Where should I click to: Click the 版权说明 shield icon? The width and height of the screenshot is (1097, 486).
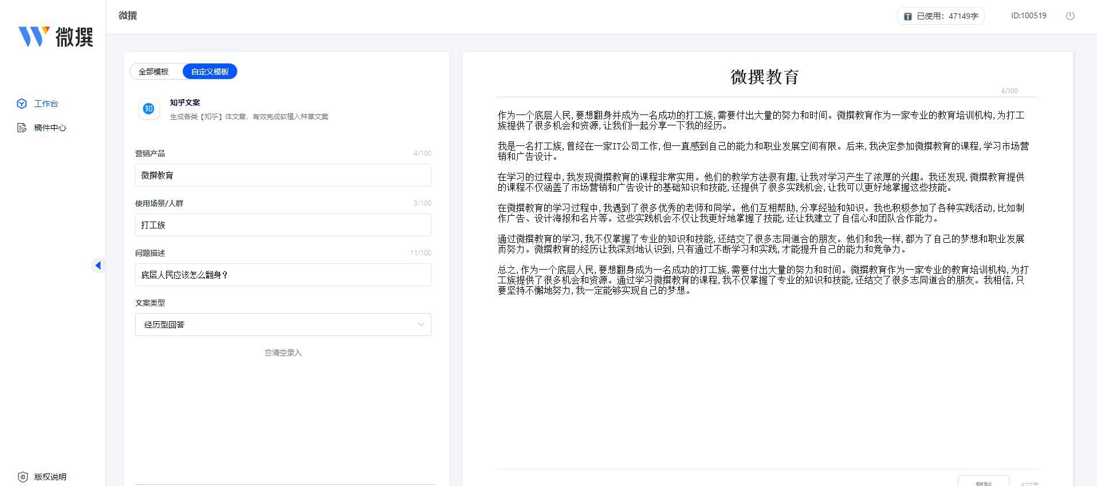pyautogui.click(x=23, y=477)
